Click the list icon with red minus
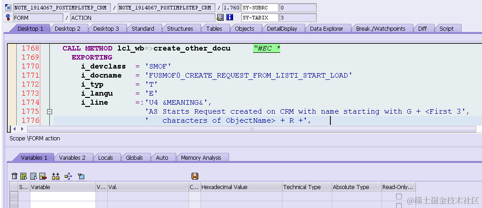 click(x=43, y=176)
